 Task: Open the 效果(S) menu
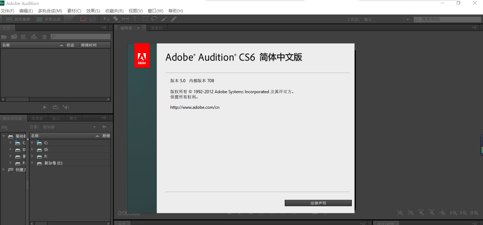pyautogui.click(x=93, y=11)
